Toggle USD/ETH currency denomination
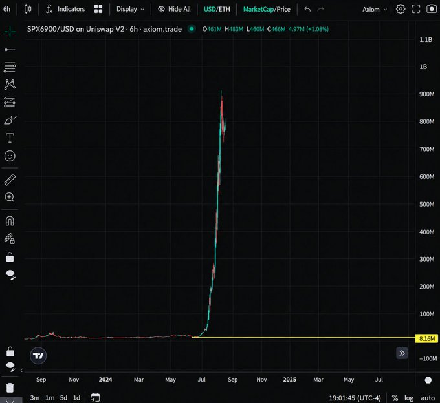 [x=217, y=9]
